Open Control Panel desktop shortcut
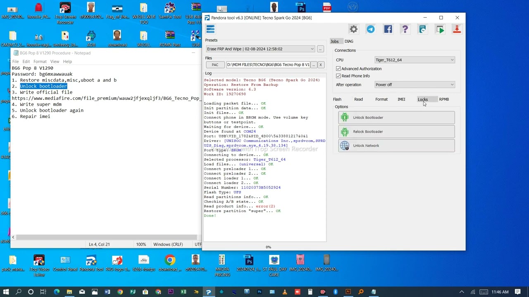Screen dimensions: 529x297 (65, 264)
